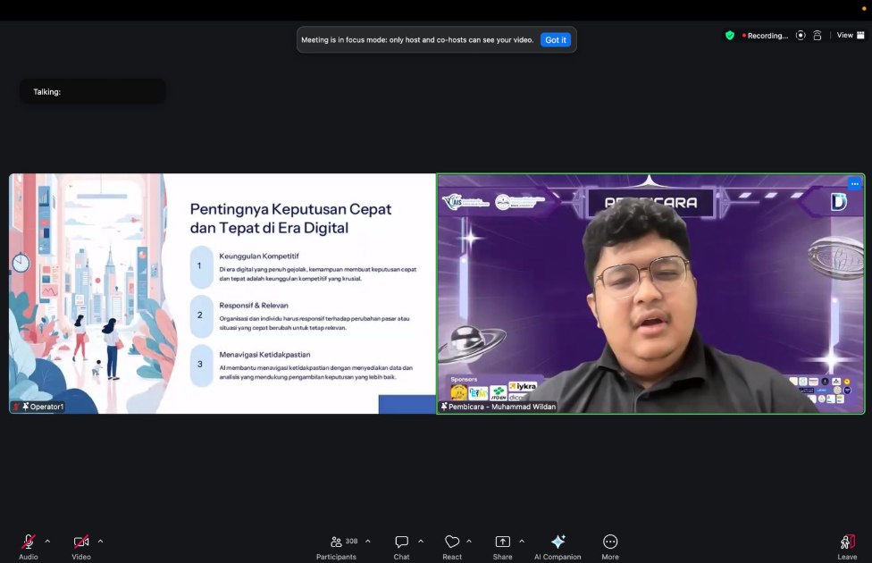Expand the Participants options chevron

pos(368,541)
